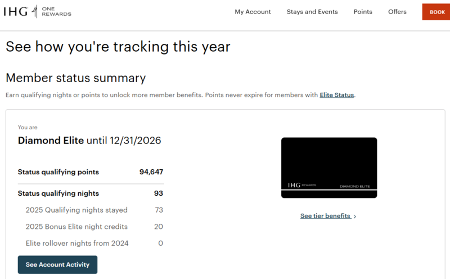Click the value 73 for nights stayed

tap(159, 210)
